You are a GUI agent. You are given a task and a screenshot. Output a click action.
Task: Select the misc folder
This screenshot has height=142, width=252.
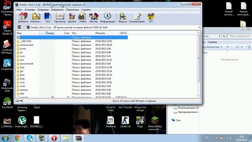coord(72,82)
